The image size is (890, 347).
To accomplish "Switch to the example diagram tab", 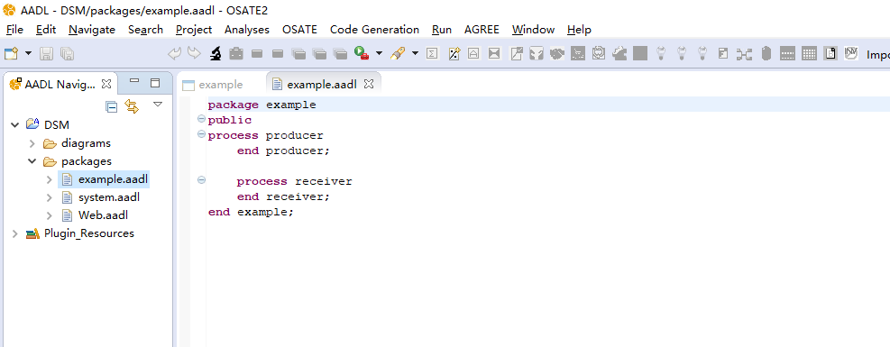I will point(212,85).
